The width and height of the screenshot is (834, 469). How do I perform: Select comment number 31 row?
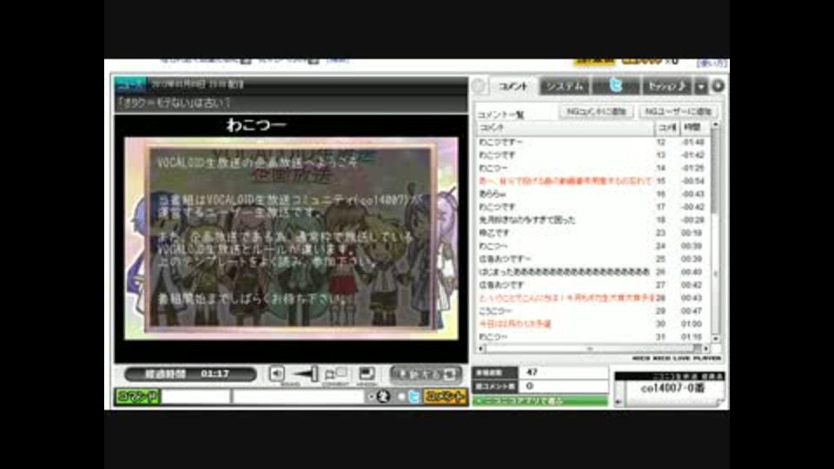point(592,337)
